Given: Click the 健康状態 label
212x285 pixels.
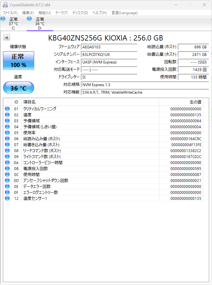Looking at the screenshot, I should click(x=18, y=47).
